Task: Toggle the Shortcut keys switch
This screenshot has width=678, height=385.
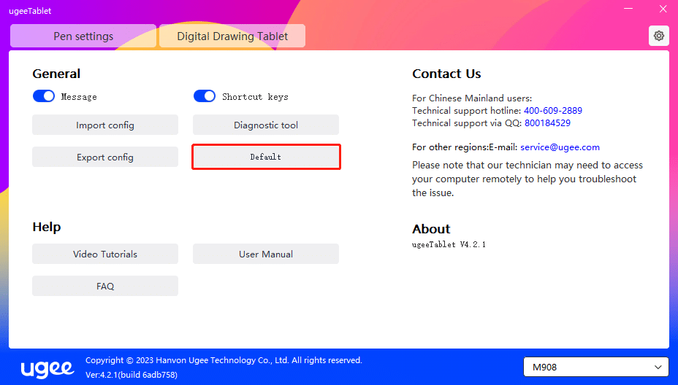Action: (204, 96)
